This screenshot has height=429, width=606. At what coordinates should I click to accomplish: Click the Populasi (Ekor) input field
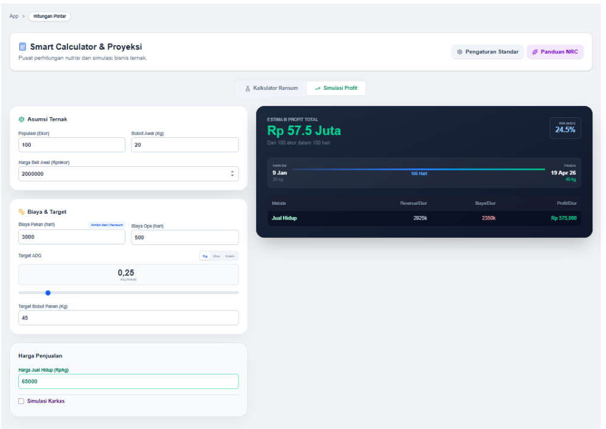72,145
